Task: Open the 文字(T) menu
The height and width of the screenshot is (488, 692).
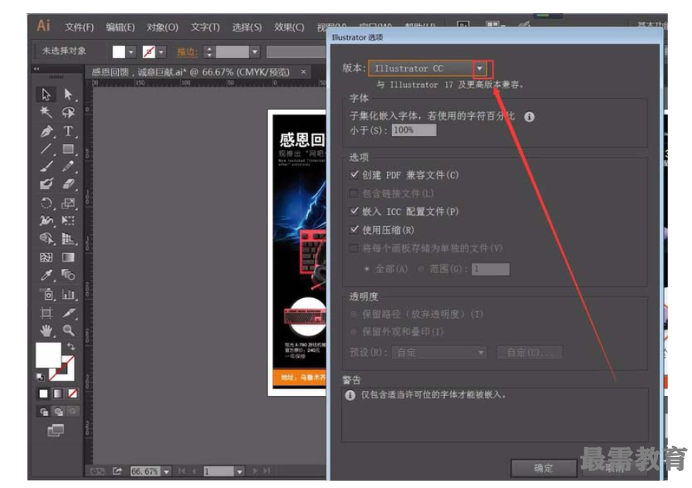Action: coord(205,27)
